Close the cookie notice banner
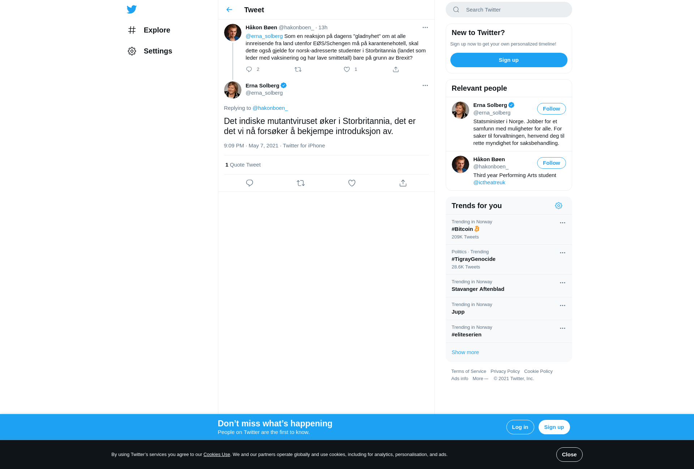Viewport: 694px width, 469px height. pos(569,455)
